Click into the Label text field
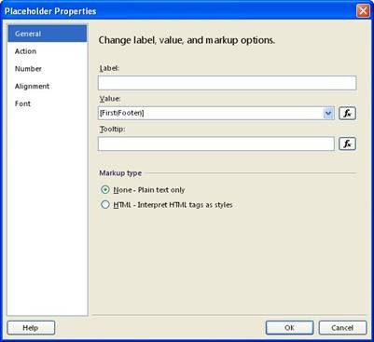The image size is (374, 342). (x=227, y=83)
